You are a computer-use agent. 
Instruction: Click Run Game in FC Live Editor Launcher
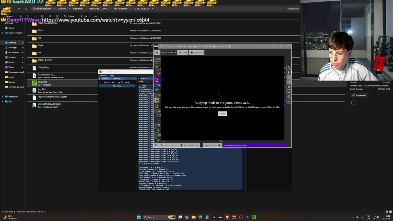pyautogui.click(x=117, y=86)
